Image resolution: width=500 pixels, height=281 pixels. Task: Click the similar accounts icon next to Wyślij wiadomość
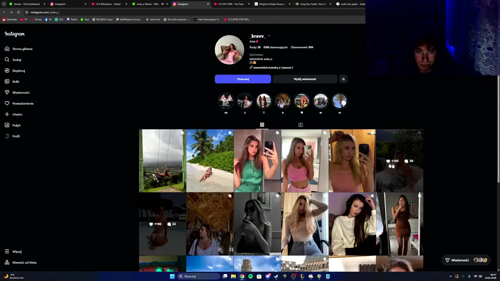tap(343, 79)
